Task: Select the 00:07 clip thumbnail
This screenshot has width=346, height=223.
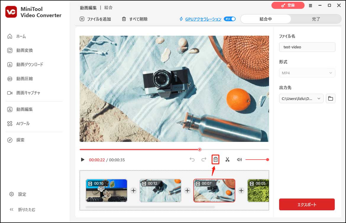Action: coord(214,191)
